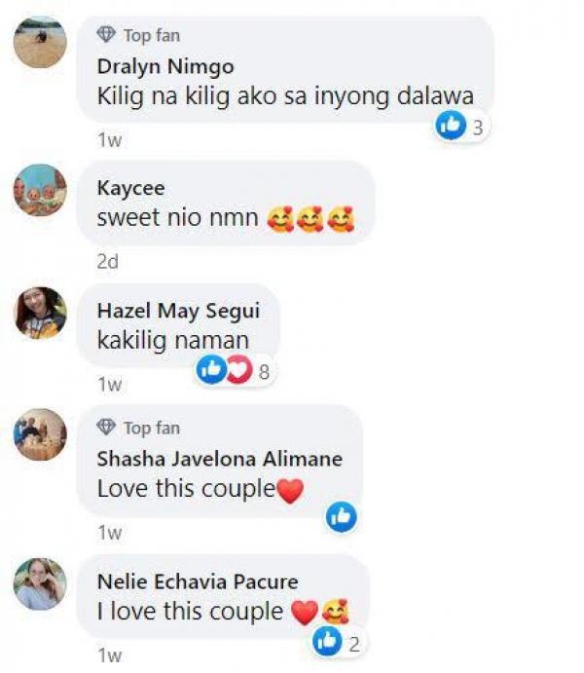This screenshot has width=584, height=673.
Task: Click the 2d timestamp under Kaycee's comment
Action: coord(108,261)
